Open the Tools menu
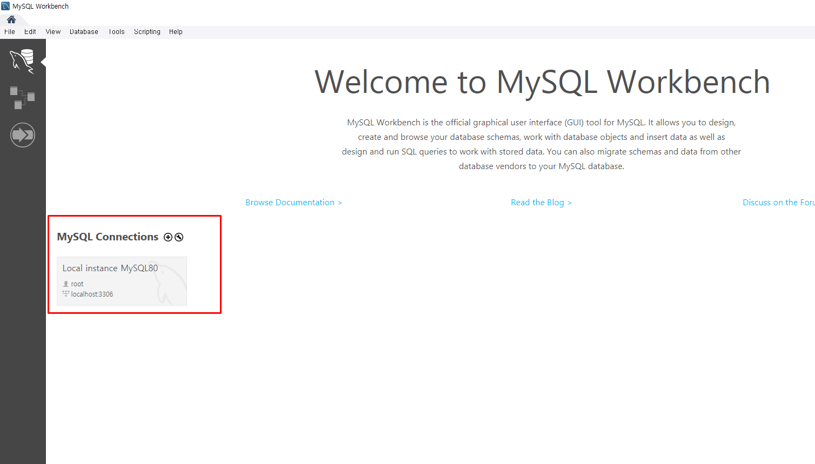 [x=117, y=32]
